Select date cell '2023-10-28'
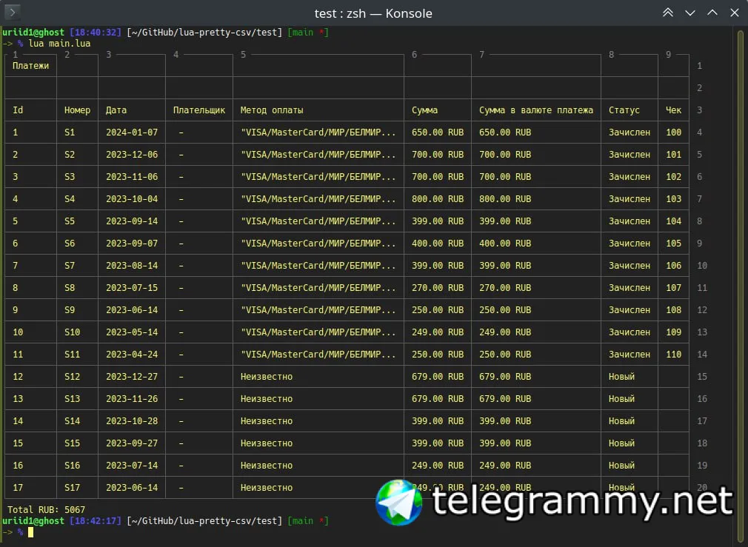 coord(132,420)
